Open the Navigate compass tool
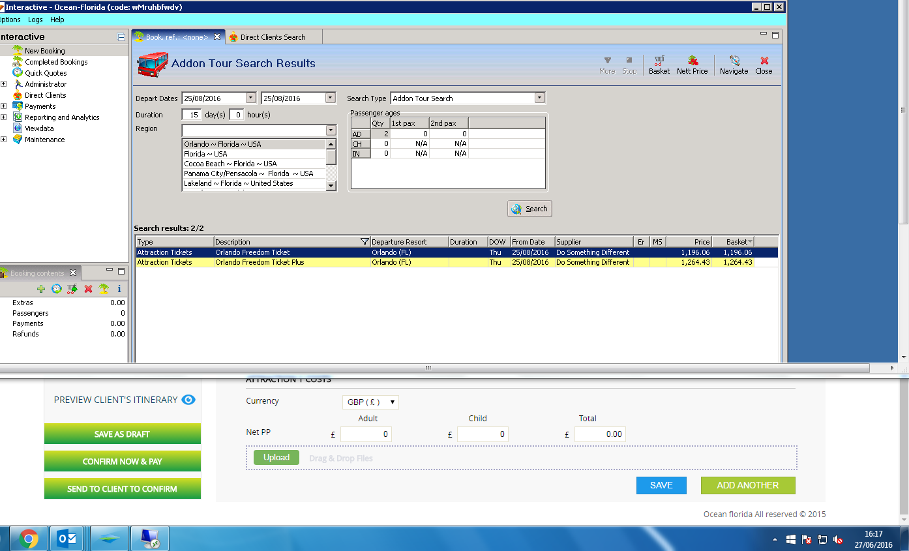This screenshot has width=909, height=551. [734, 65]
